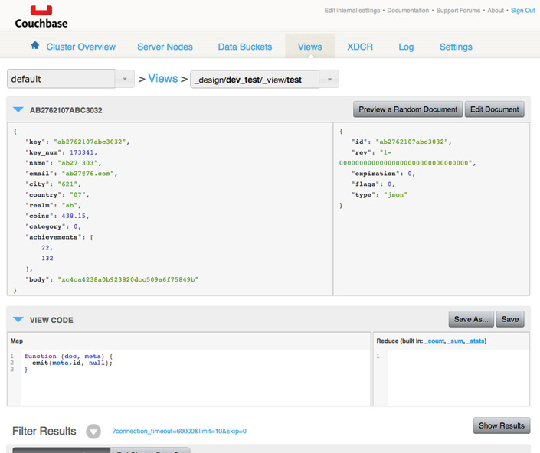Click the Edit Document button
540x453 pixels.
point(495,109)
